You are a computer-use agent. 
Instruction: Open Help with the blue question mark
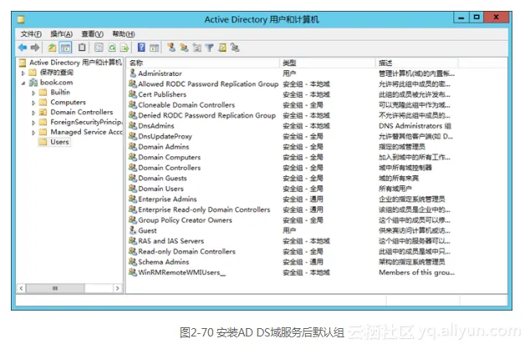pyautogui.click(x=141, y=48)
